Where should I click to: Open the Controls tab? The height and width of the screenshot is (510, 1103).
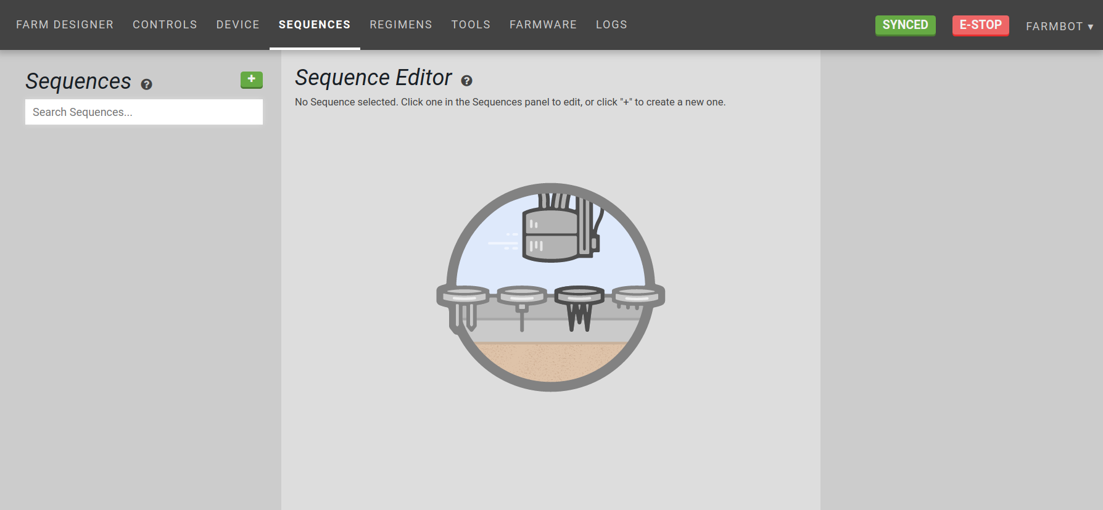(x=165, y=25)
